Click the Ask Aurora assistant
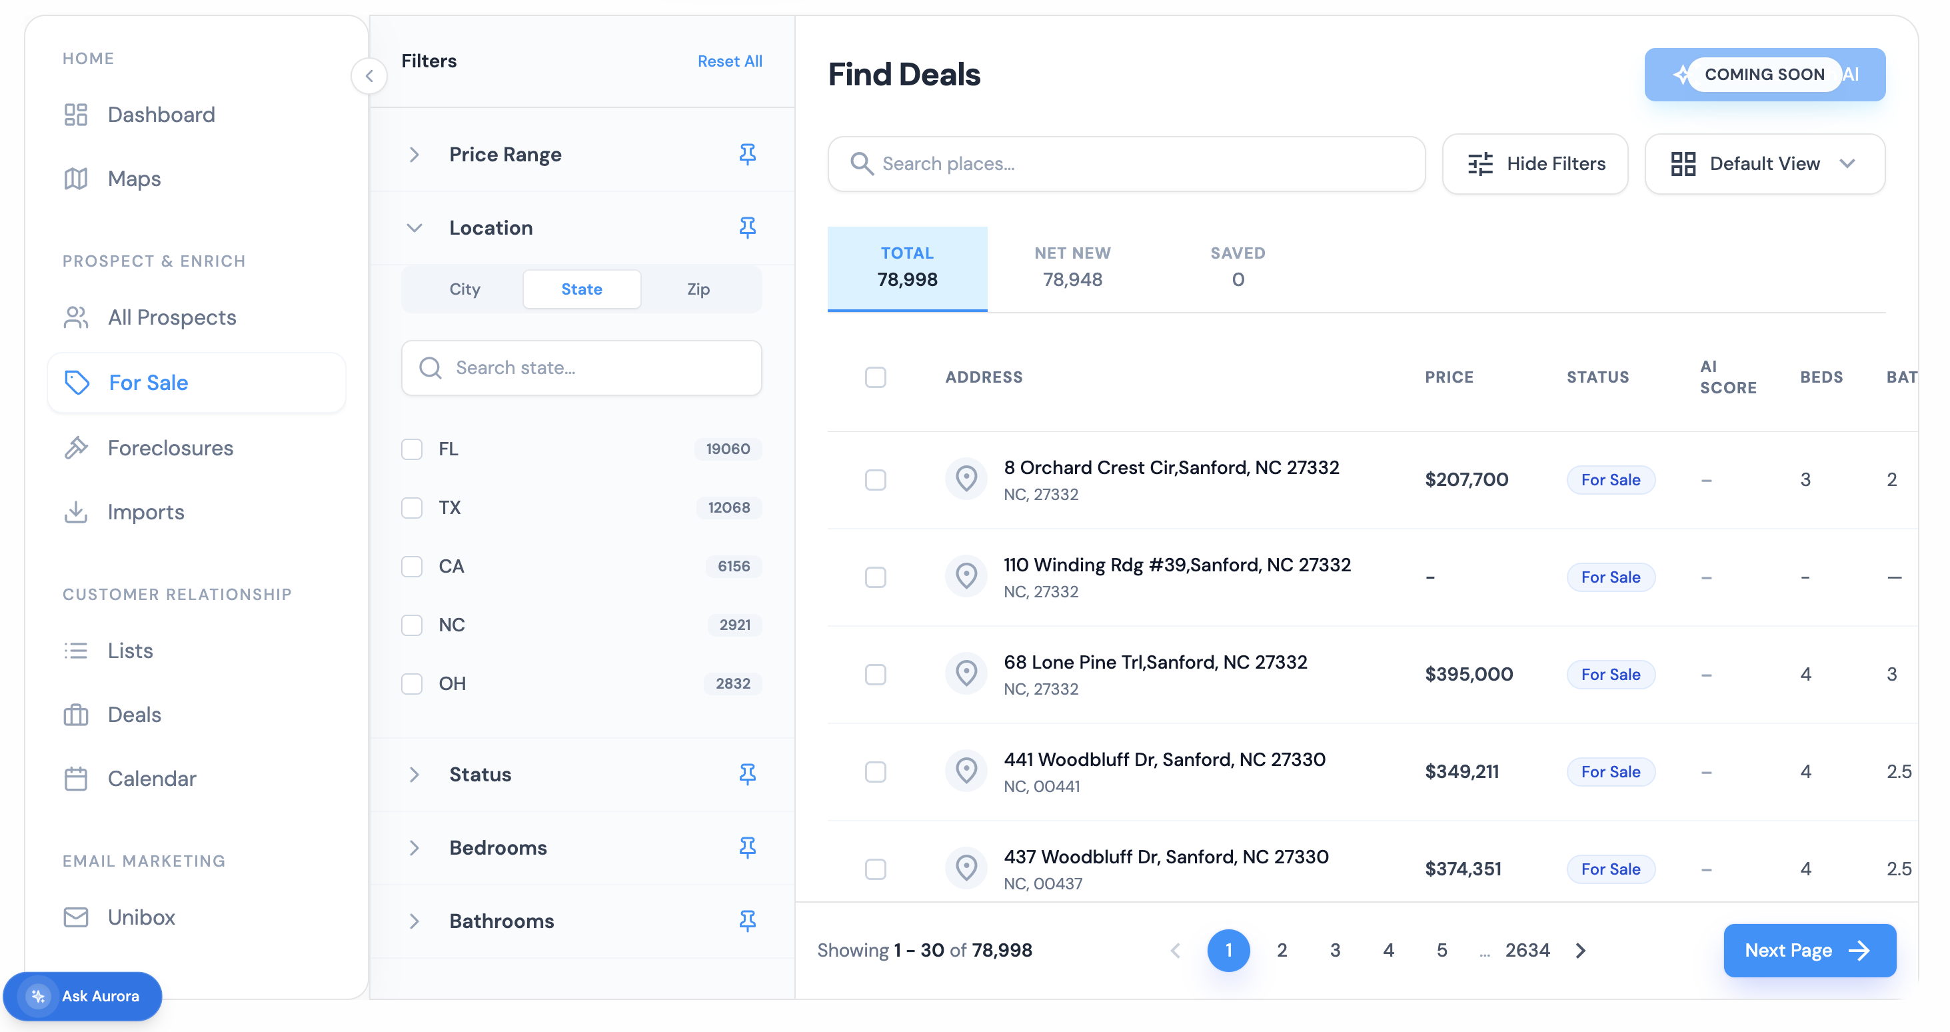The width and height of the screenshot is (1950, 1032). point(83,997)
